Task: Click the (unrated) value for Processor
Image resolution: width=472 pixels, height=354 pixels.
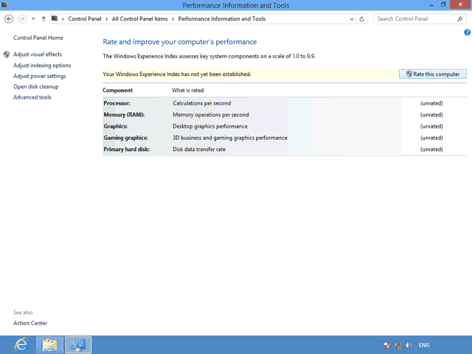Action: 431,103
